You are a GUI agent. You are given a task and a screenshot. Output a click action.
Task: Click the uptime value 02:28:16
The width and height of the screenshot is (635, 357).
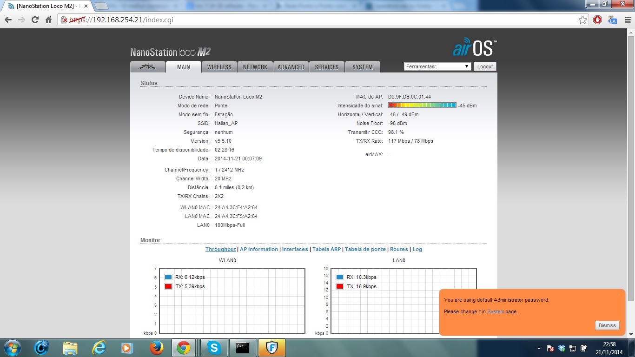pos(225,150)
